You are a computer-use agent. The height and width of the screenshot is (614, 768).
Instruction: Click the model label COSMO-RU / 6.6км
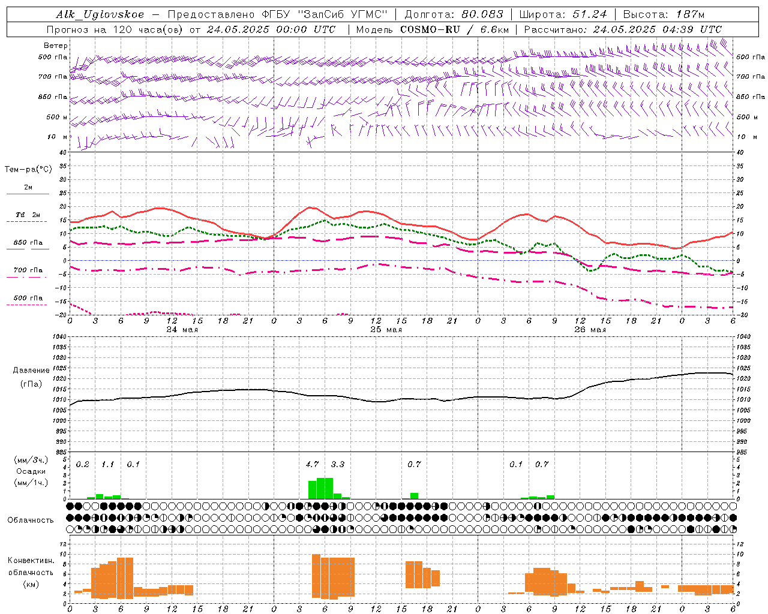(x=455, y=29)
